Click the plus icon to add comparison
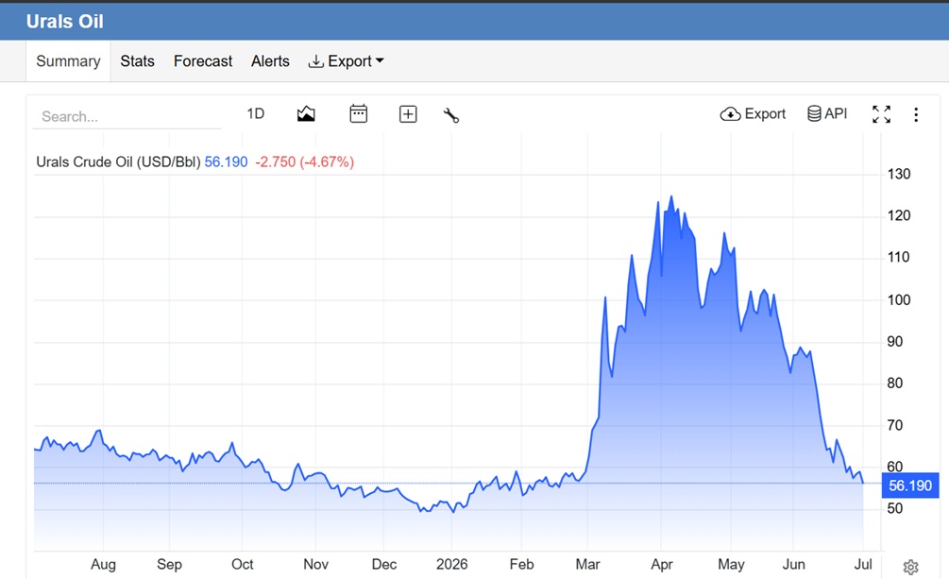The width and height of the screenshot is (949, 579). [x=408, y=114]
